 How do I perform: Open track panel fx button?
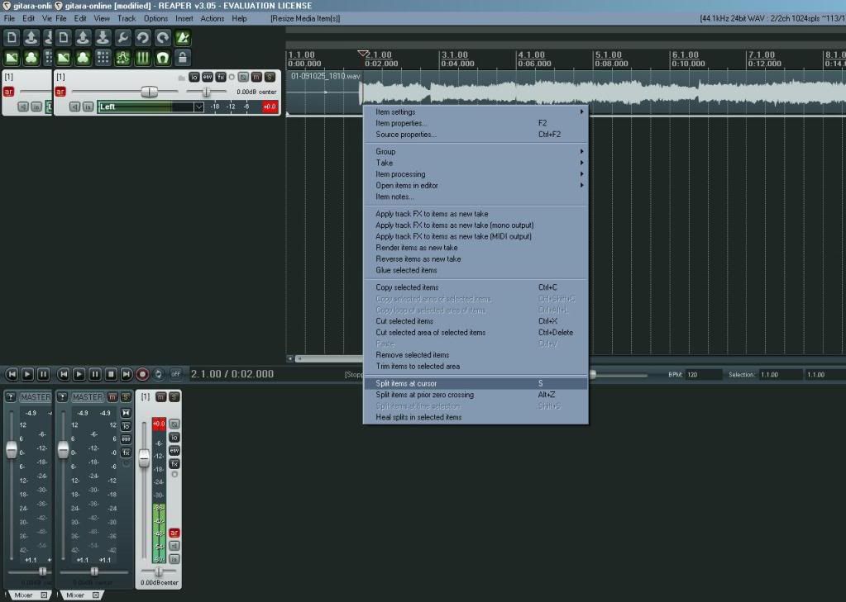click(221, 77)
